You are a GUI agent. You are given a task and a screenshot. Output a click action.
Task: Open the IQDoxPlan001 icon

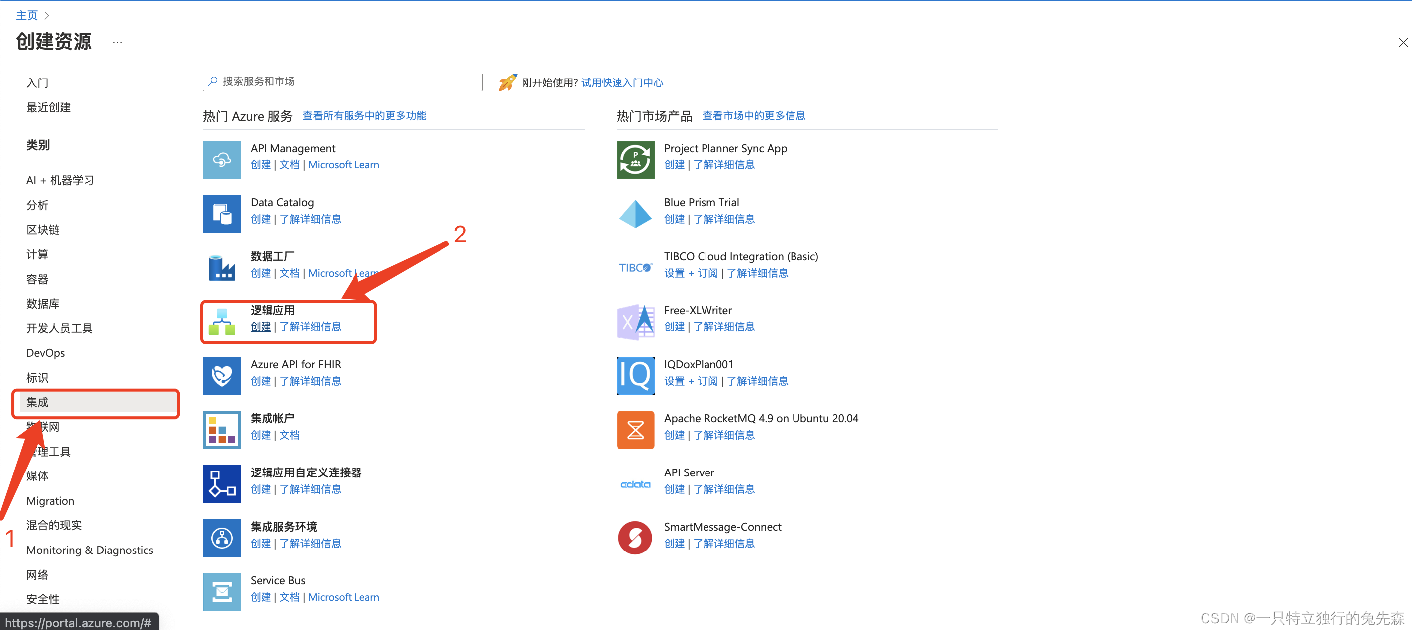pyautogui.click(x=635, y=376)
